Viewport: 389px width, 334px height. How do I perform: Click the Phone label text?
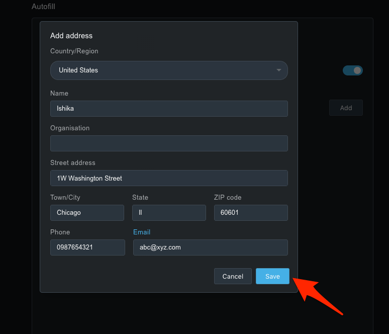tap(60, 232)
